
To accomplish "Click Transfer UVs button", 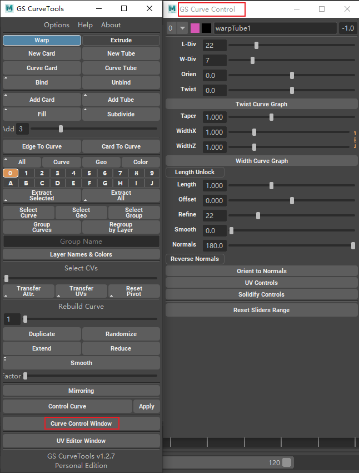I will [x=81, y=291].
